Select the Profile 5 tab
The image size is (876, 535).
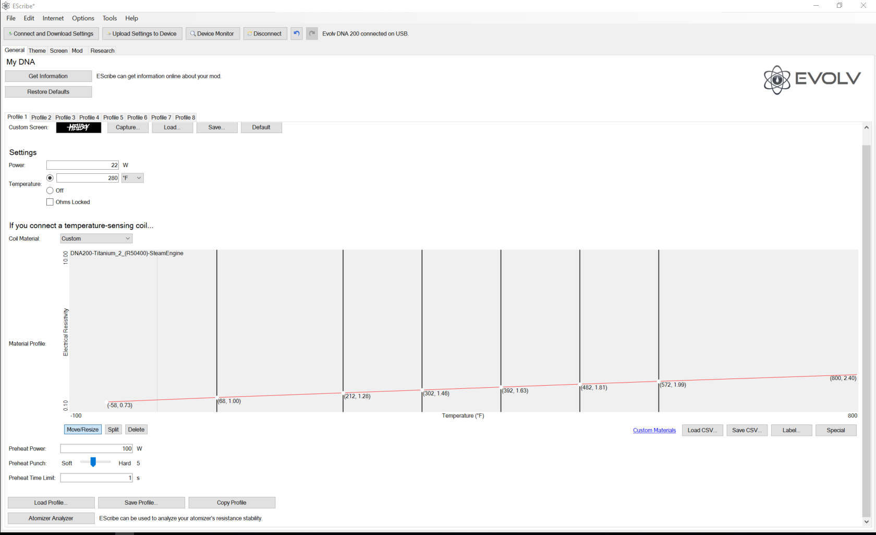(113, 117)
